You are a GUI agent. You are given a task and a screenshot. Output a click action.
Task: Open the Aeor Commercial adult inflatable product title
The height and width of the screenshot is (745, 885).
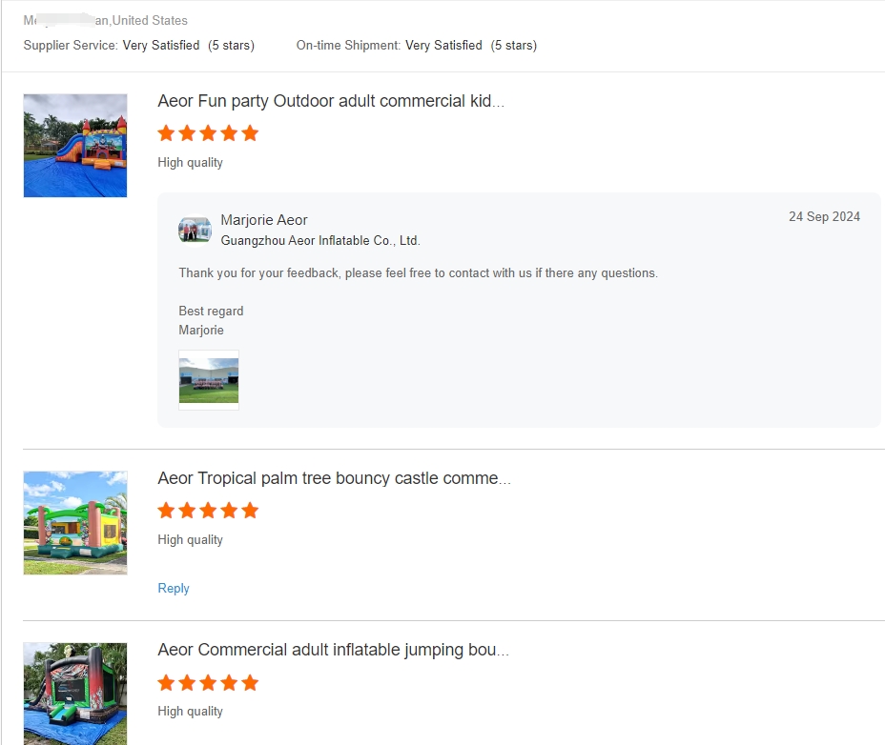pos(333,650)
